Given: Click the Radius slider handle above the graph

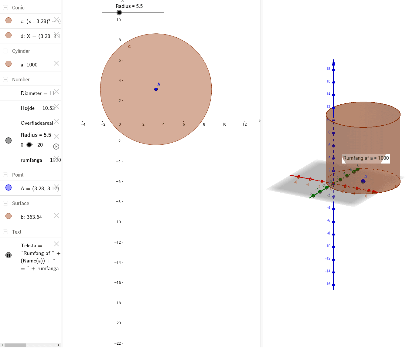Looking at the screenshot, I should coord(119,12).
